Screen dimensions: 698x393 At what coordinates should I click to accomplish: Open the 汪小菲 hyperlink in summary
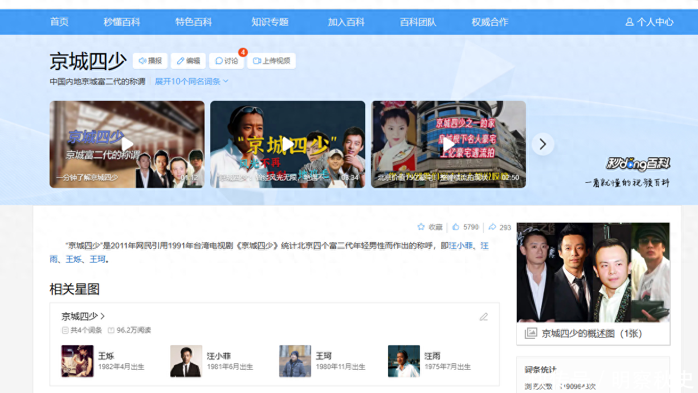click(461, 245)
